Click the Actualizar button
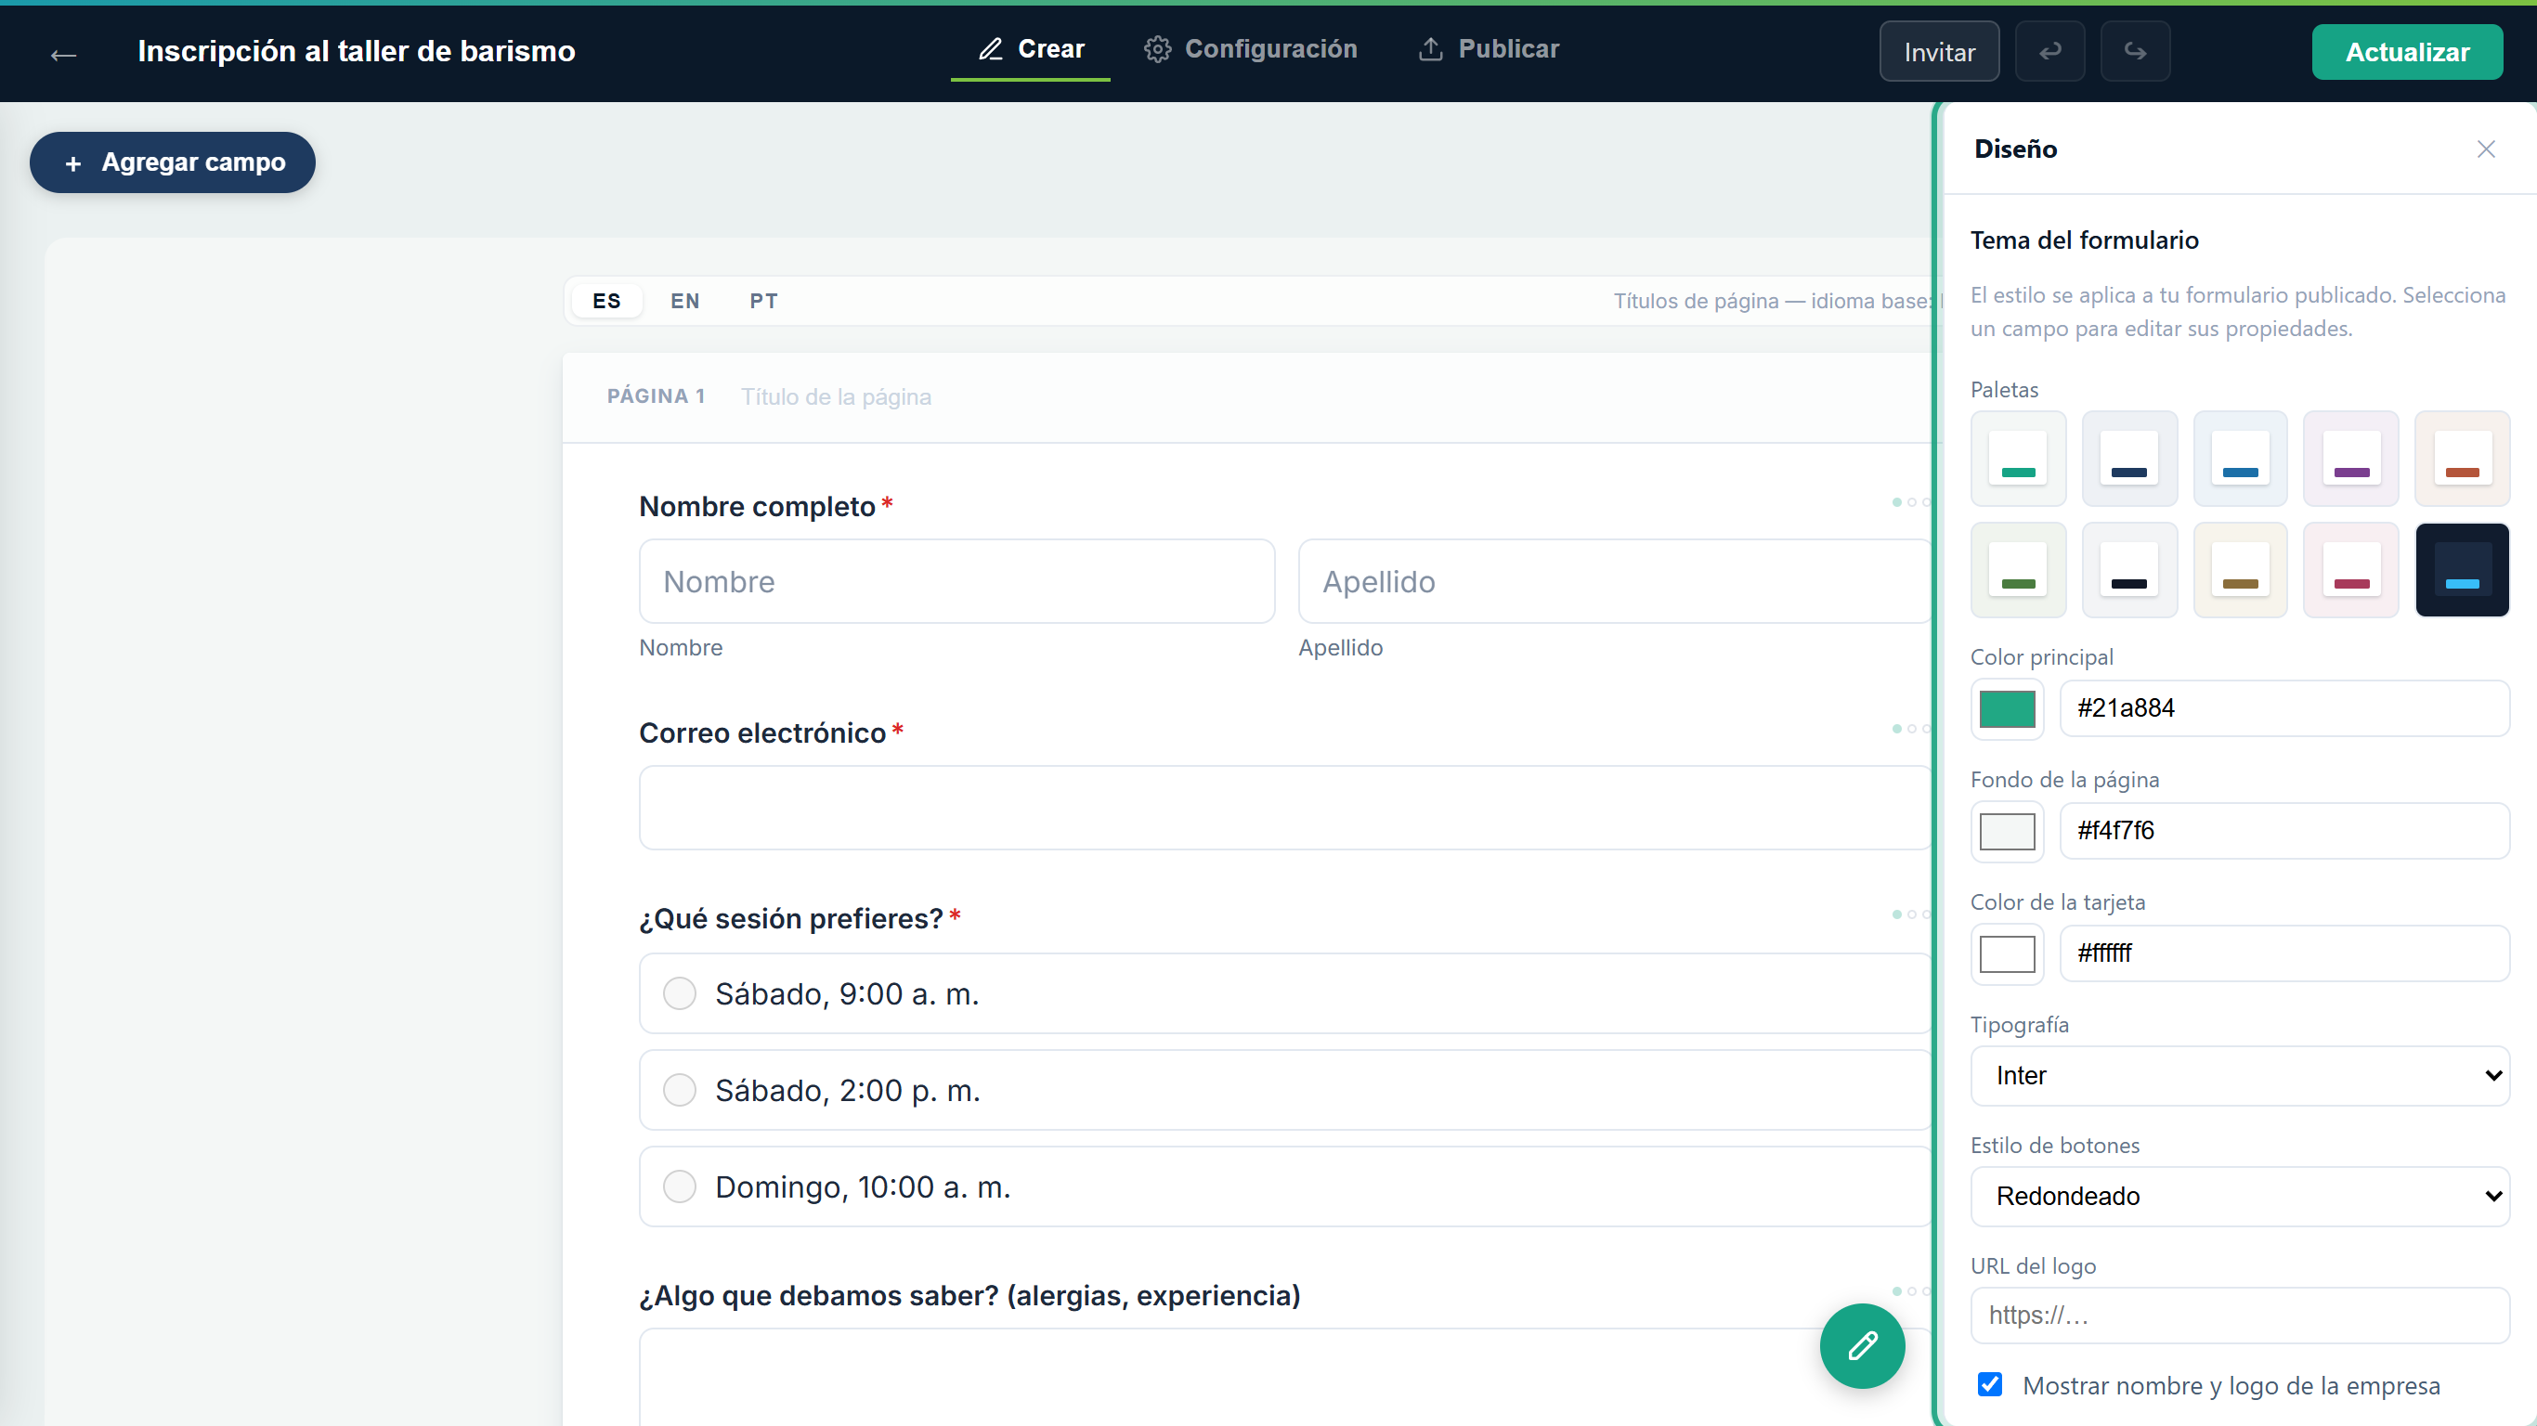The height and width of the screenshot is (1426, 2537). pos(2407,51)
